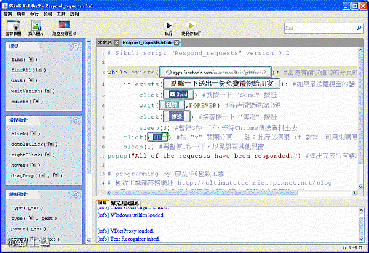The image size is (369, 253).
Task: Click the command sidebar scrollbar up arrow
Action: click(x=89, y=41)
